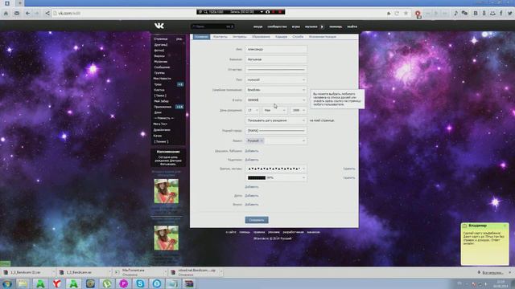
Task: Close the downloads bar
Action: (510, 272)
